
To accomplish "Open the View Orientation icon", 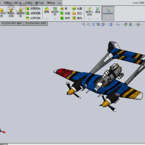I will tap(103, 25).
